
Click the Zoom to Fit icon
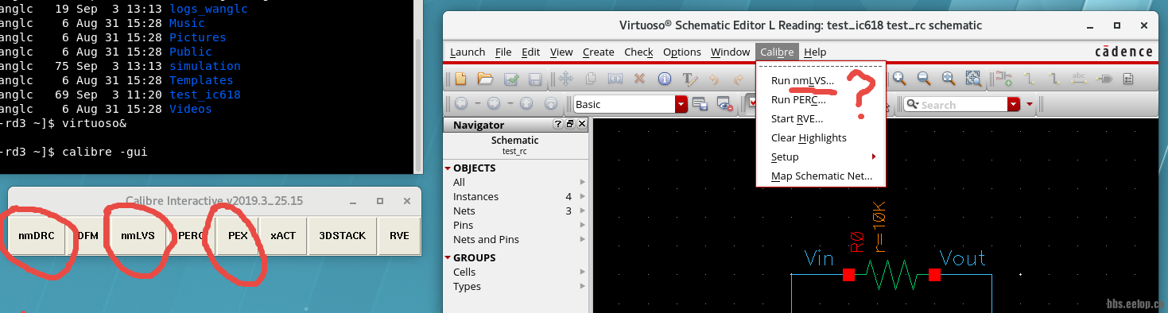949,79
